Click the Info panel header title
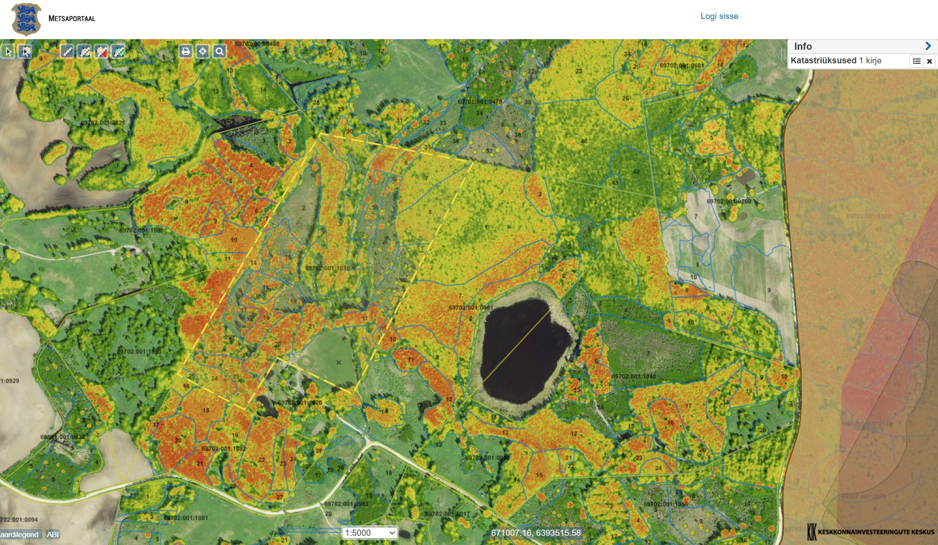Viewport: 938px width, 545px height. [803, 46]
